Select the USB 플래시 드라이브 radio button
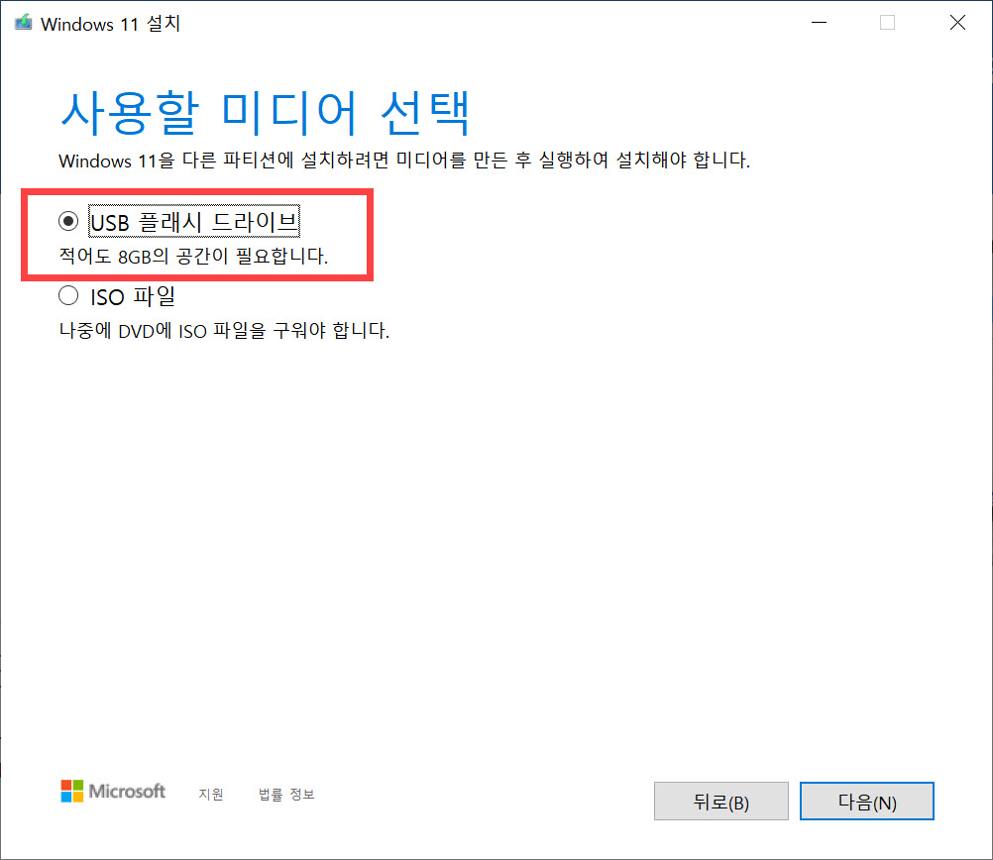This screenshot has height=860, width=993. (x=68, y=221)
